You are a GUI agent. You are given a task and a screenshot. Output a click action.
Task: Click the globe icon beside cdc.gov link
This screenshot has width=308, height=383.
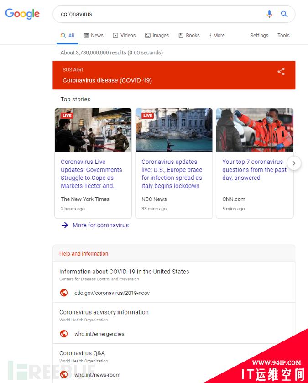coord(64,292)
